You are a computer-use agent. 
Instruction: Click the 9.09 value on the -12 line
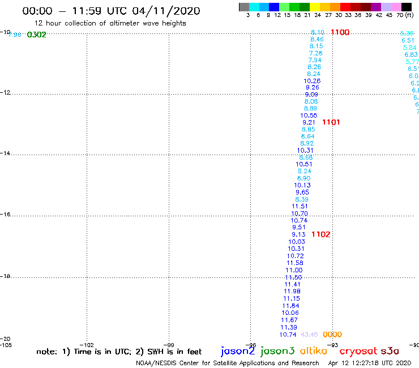click(311, 95)
